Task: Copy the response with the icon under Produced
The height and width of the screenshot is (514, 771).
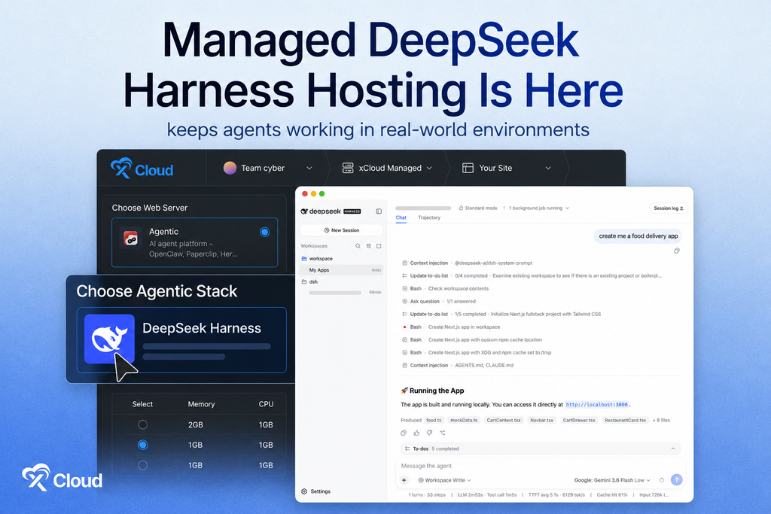Action: click(x=404, y=433)
